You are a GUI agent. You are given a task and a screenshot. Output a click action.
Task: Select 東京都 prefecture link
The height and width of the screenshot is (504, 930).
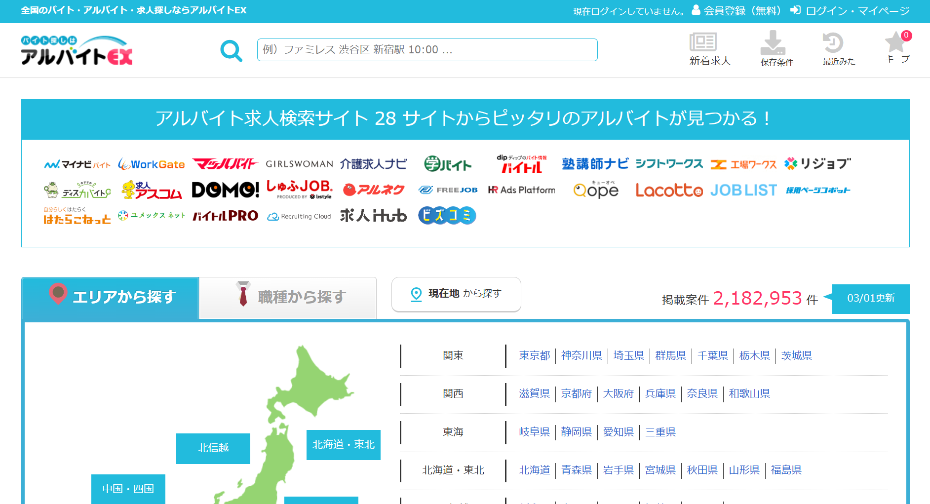coord(534,355)
